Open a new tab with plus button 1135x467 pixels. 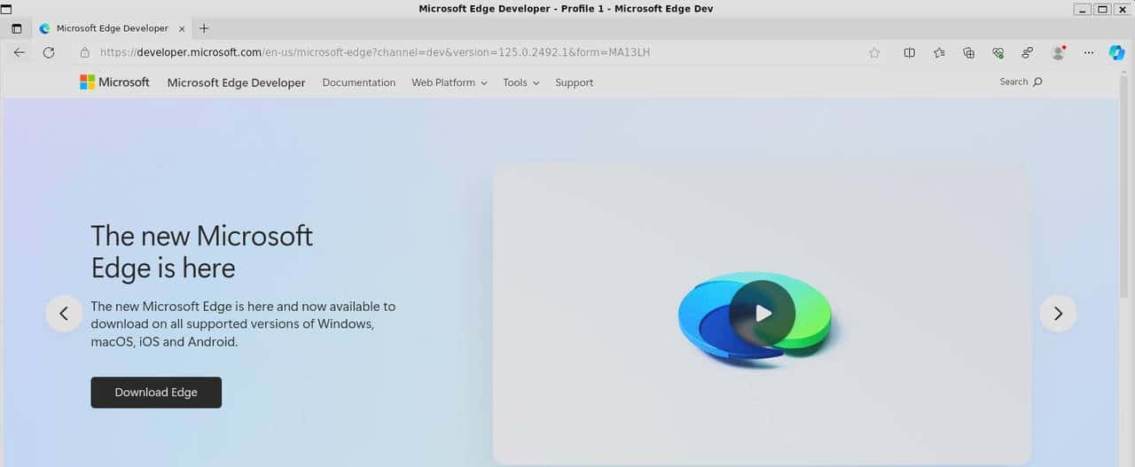[x=204, y=28]
